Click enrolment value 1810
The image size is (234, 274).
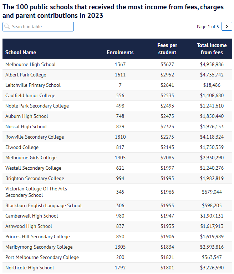[x=120, y=137]
